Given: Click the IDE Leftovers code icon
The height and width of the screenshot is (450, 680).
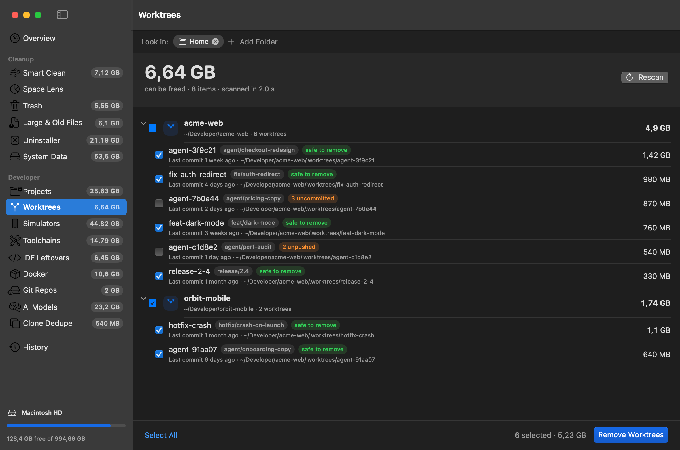Looking at the screenshot, I should pos(15,258).
